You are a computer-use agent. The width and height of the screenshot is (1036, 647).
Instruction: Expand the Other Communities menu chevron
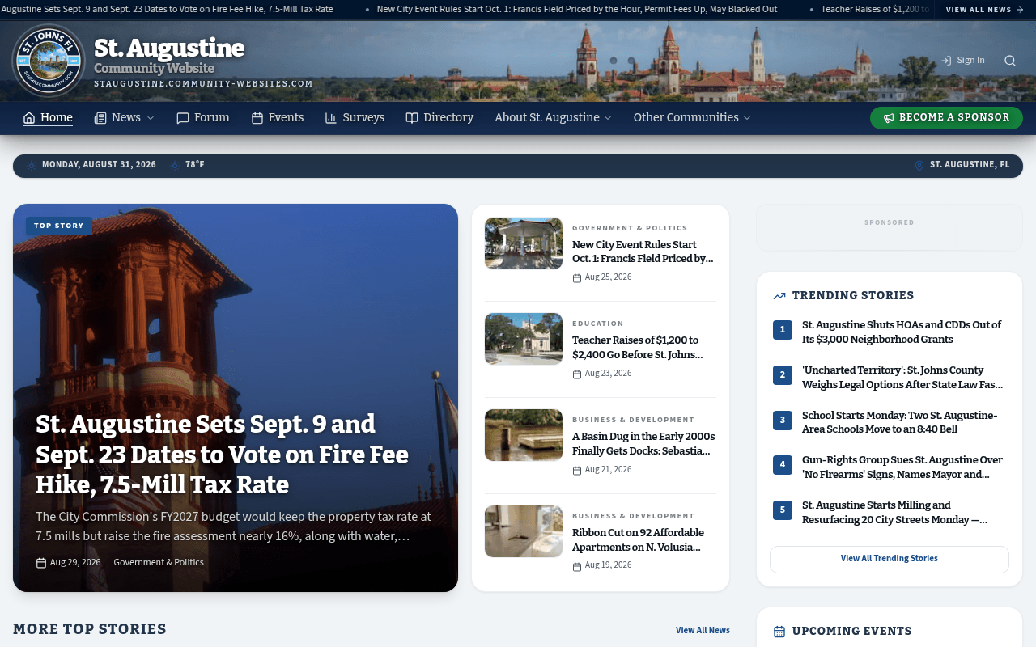(x=747, y=118)
